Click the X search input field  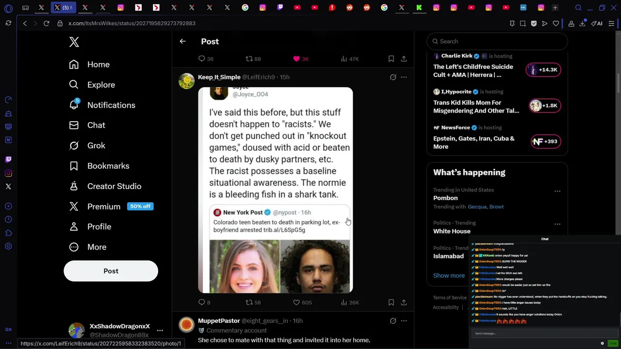pyautogui.click(x=497, y=41)
